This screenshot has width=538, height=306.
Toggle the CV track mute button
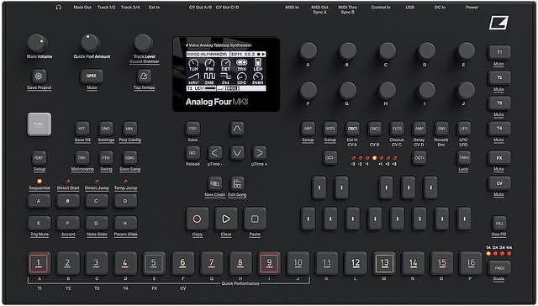pyautogui.click(x=499, y=183)
